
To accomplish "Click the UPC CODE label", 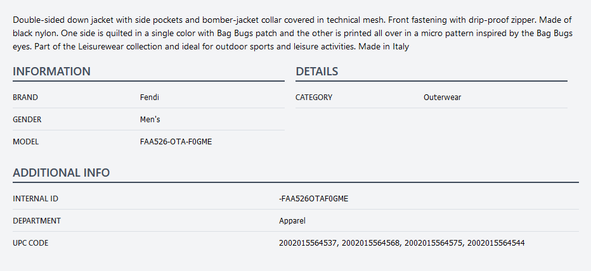I will click(x=30, y=243).
